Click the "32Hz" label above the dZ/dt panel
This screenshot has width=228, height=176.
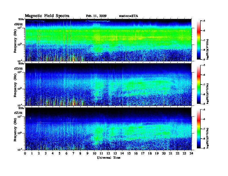point(21,108)
